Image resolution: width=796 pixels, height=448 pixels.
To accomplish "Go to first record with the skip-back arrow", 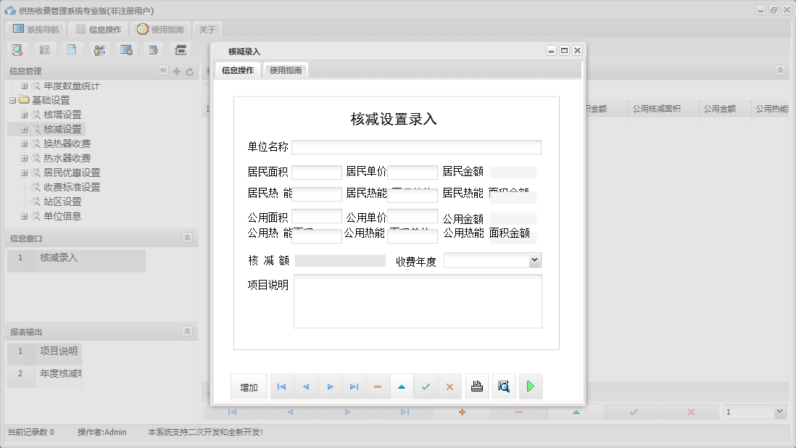I will 281,386.
